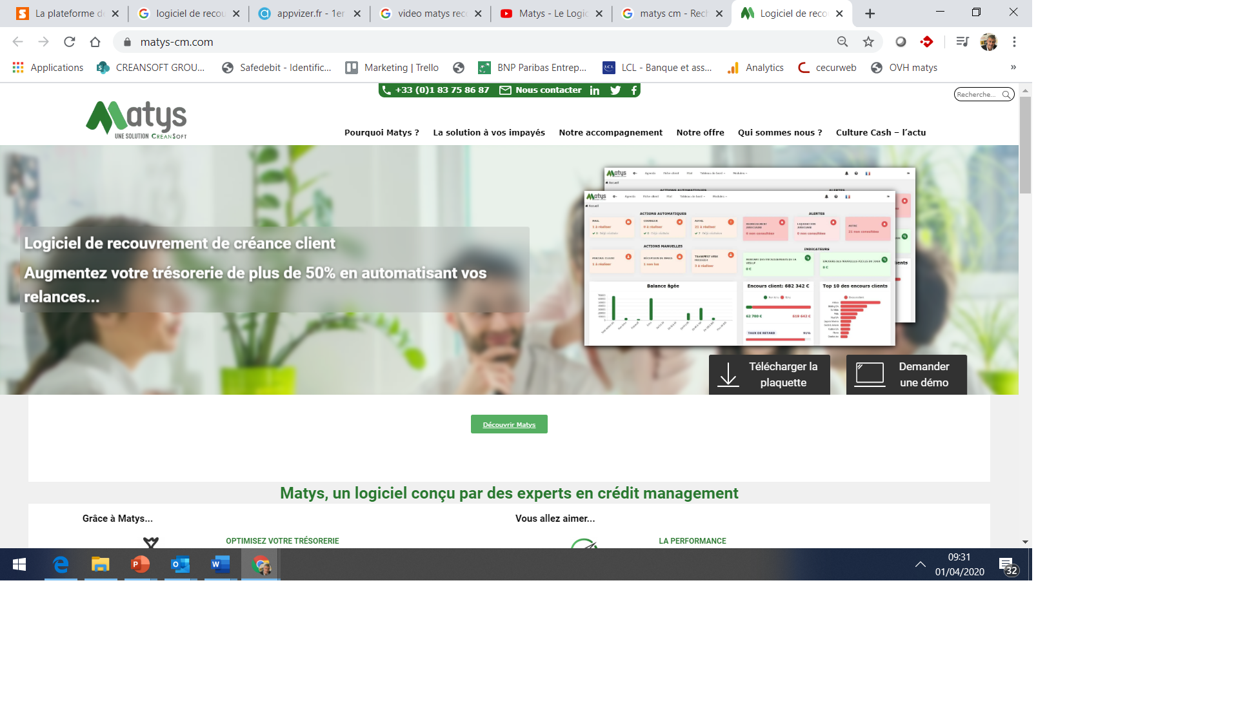Open the Twitter icon in the green bar
Viewport: 1236px width, 703px height.
(x=615, y=90)
